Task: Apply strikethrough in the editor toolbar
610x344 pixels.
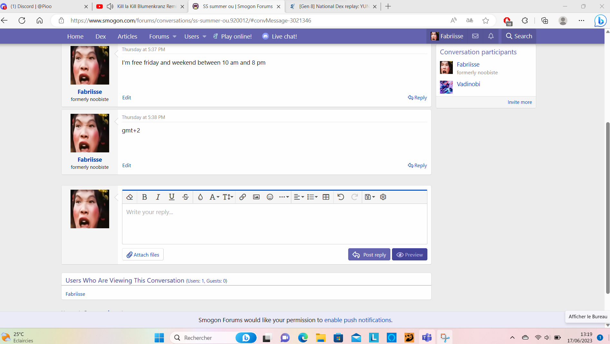Action: coord(186,197)
